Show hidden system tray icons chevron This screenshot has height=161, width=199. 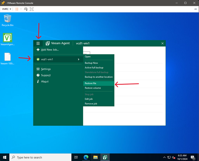tap(164, 157)
